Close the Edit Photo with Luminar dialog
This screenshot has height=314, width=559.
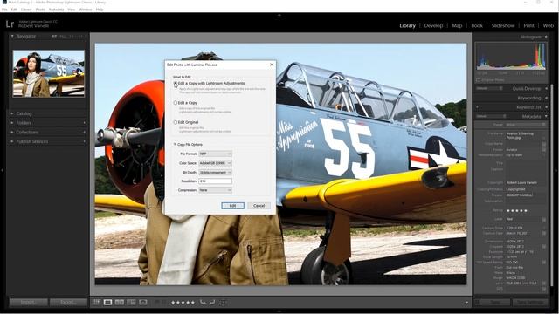272,65
